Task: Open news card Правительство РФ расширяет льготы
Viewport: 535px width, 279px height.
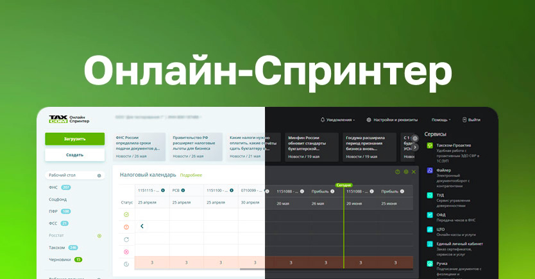Action: tap(196, 147)
